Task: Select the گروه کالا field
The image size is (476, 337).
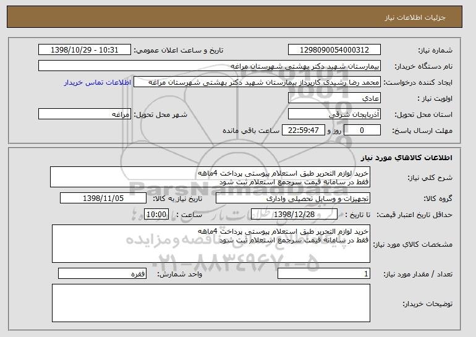Action: [x=293, y=198]
